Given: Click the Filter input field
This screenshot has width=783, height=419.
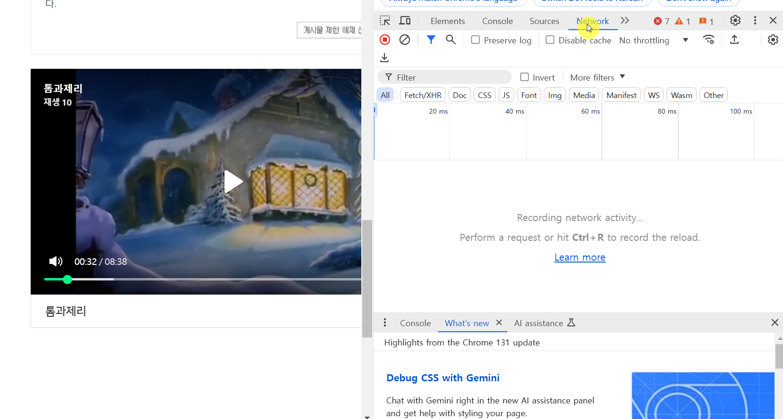Looking at the screenshot, I should pos(444,77).
